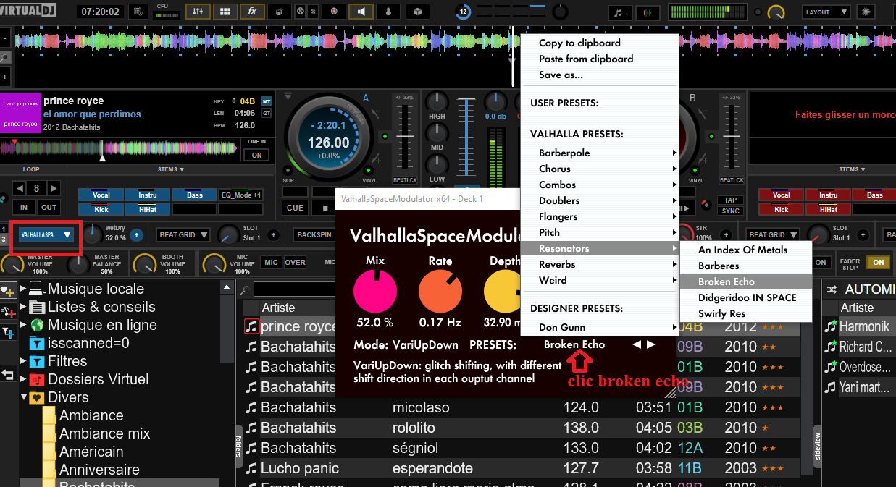Expand the Listes & conseils tree node
Image resolution: width=896 pixels, height=487 pixels.
tap(23, 307)
